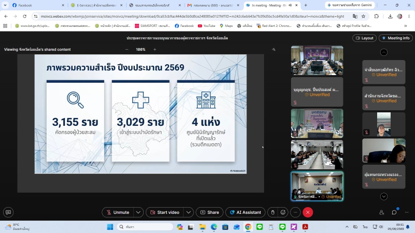Click the address bar URL

192,17
